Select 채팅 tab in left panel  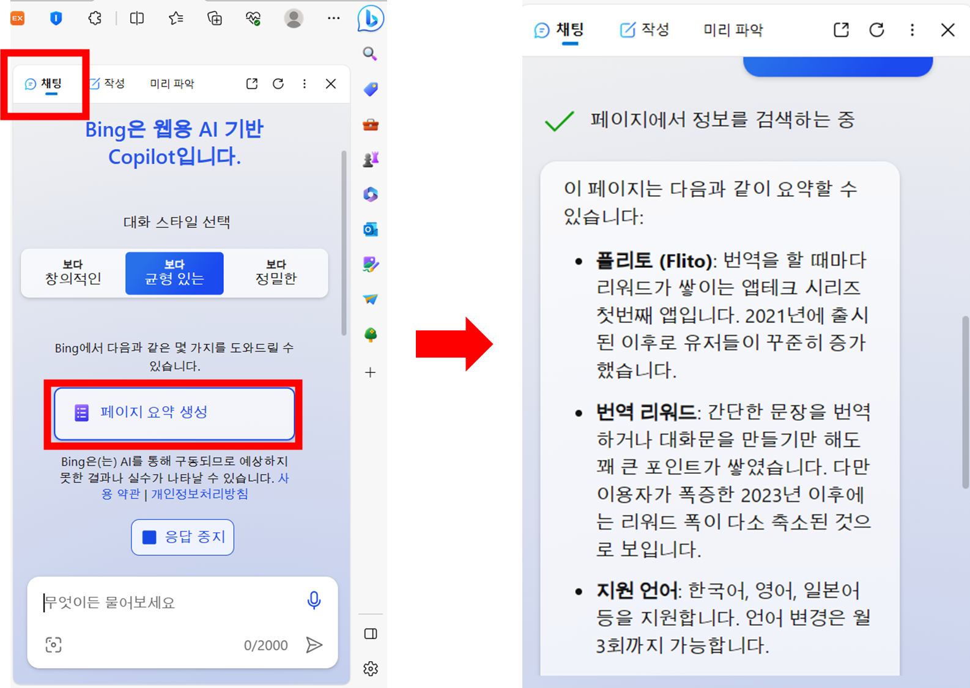43,84
